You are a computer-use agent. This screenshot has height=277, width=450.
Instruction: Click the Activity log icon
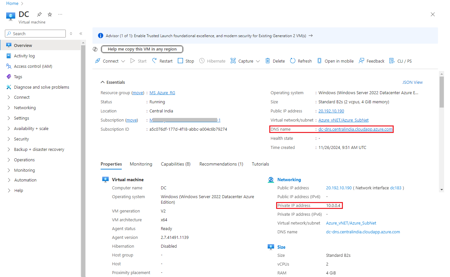[9, 56]
